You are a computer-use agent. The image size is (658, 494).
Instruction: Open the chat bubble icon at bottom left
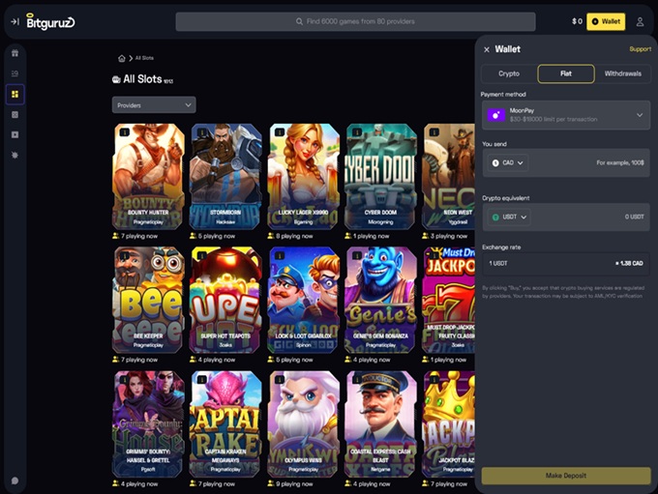(x=15, y=480)
